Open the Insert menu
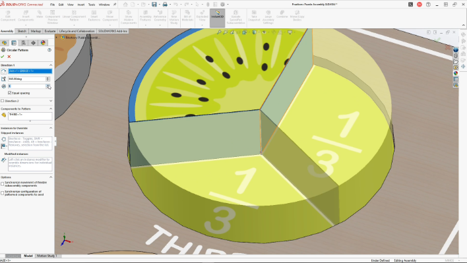This screenshot has height=263, width=467. tap(81, 5)
